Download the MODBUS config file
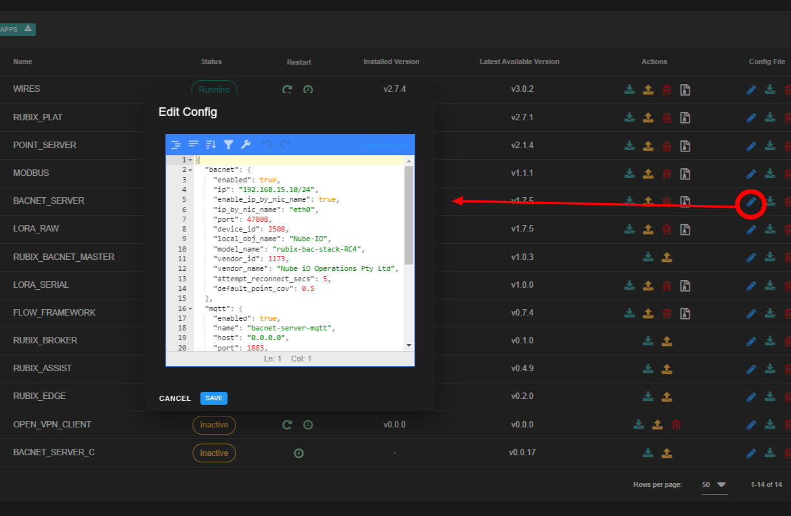 tap(770, 173)
